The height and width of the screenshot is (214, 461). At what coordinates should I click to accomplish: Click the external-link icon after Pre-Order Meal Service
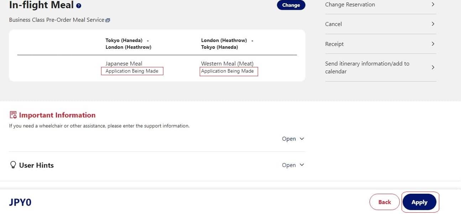[108, 20]
